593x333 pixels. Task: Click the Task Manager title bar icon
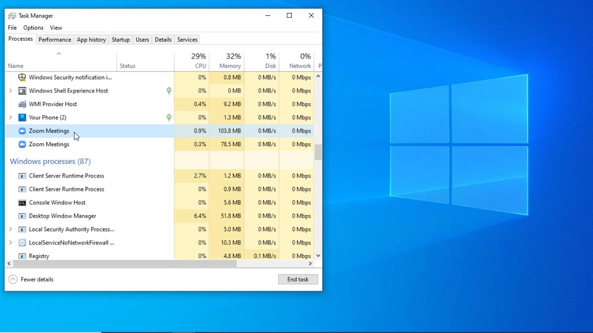point(12,16)
